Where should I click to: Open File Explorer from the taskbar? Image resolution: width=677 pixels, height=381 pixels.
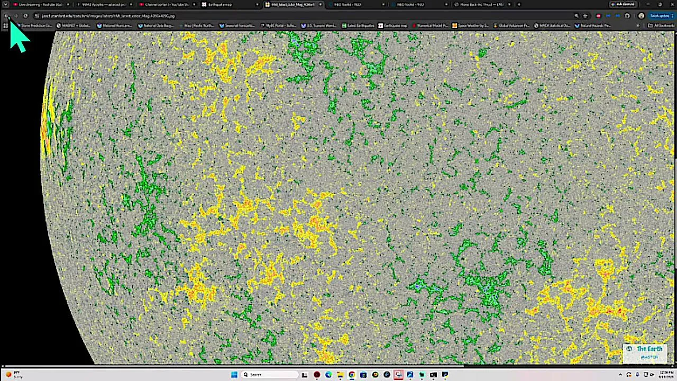340,375
